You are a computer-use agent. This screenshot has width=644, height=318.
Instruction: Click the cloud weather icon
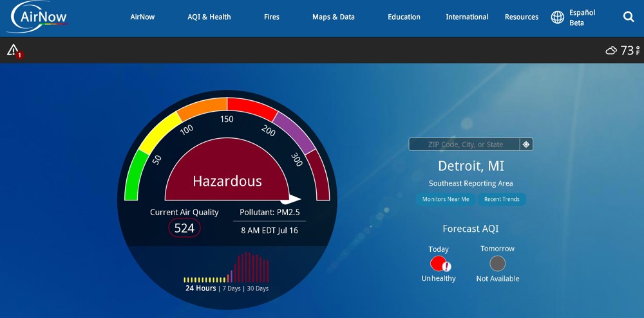click(x=612, y=50)
